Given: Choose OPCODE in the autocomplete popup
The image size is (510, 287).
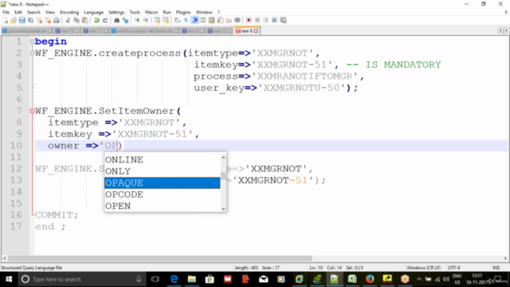Looking at the screenshot, I should 163,195.
